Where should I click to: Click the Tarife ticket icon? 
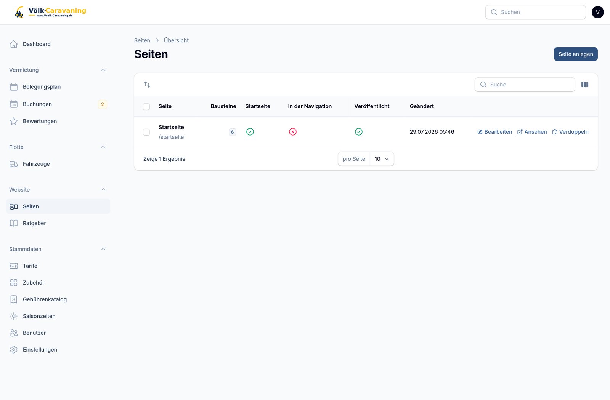[x=14, y=266]
